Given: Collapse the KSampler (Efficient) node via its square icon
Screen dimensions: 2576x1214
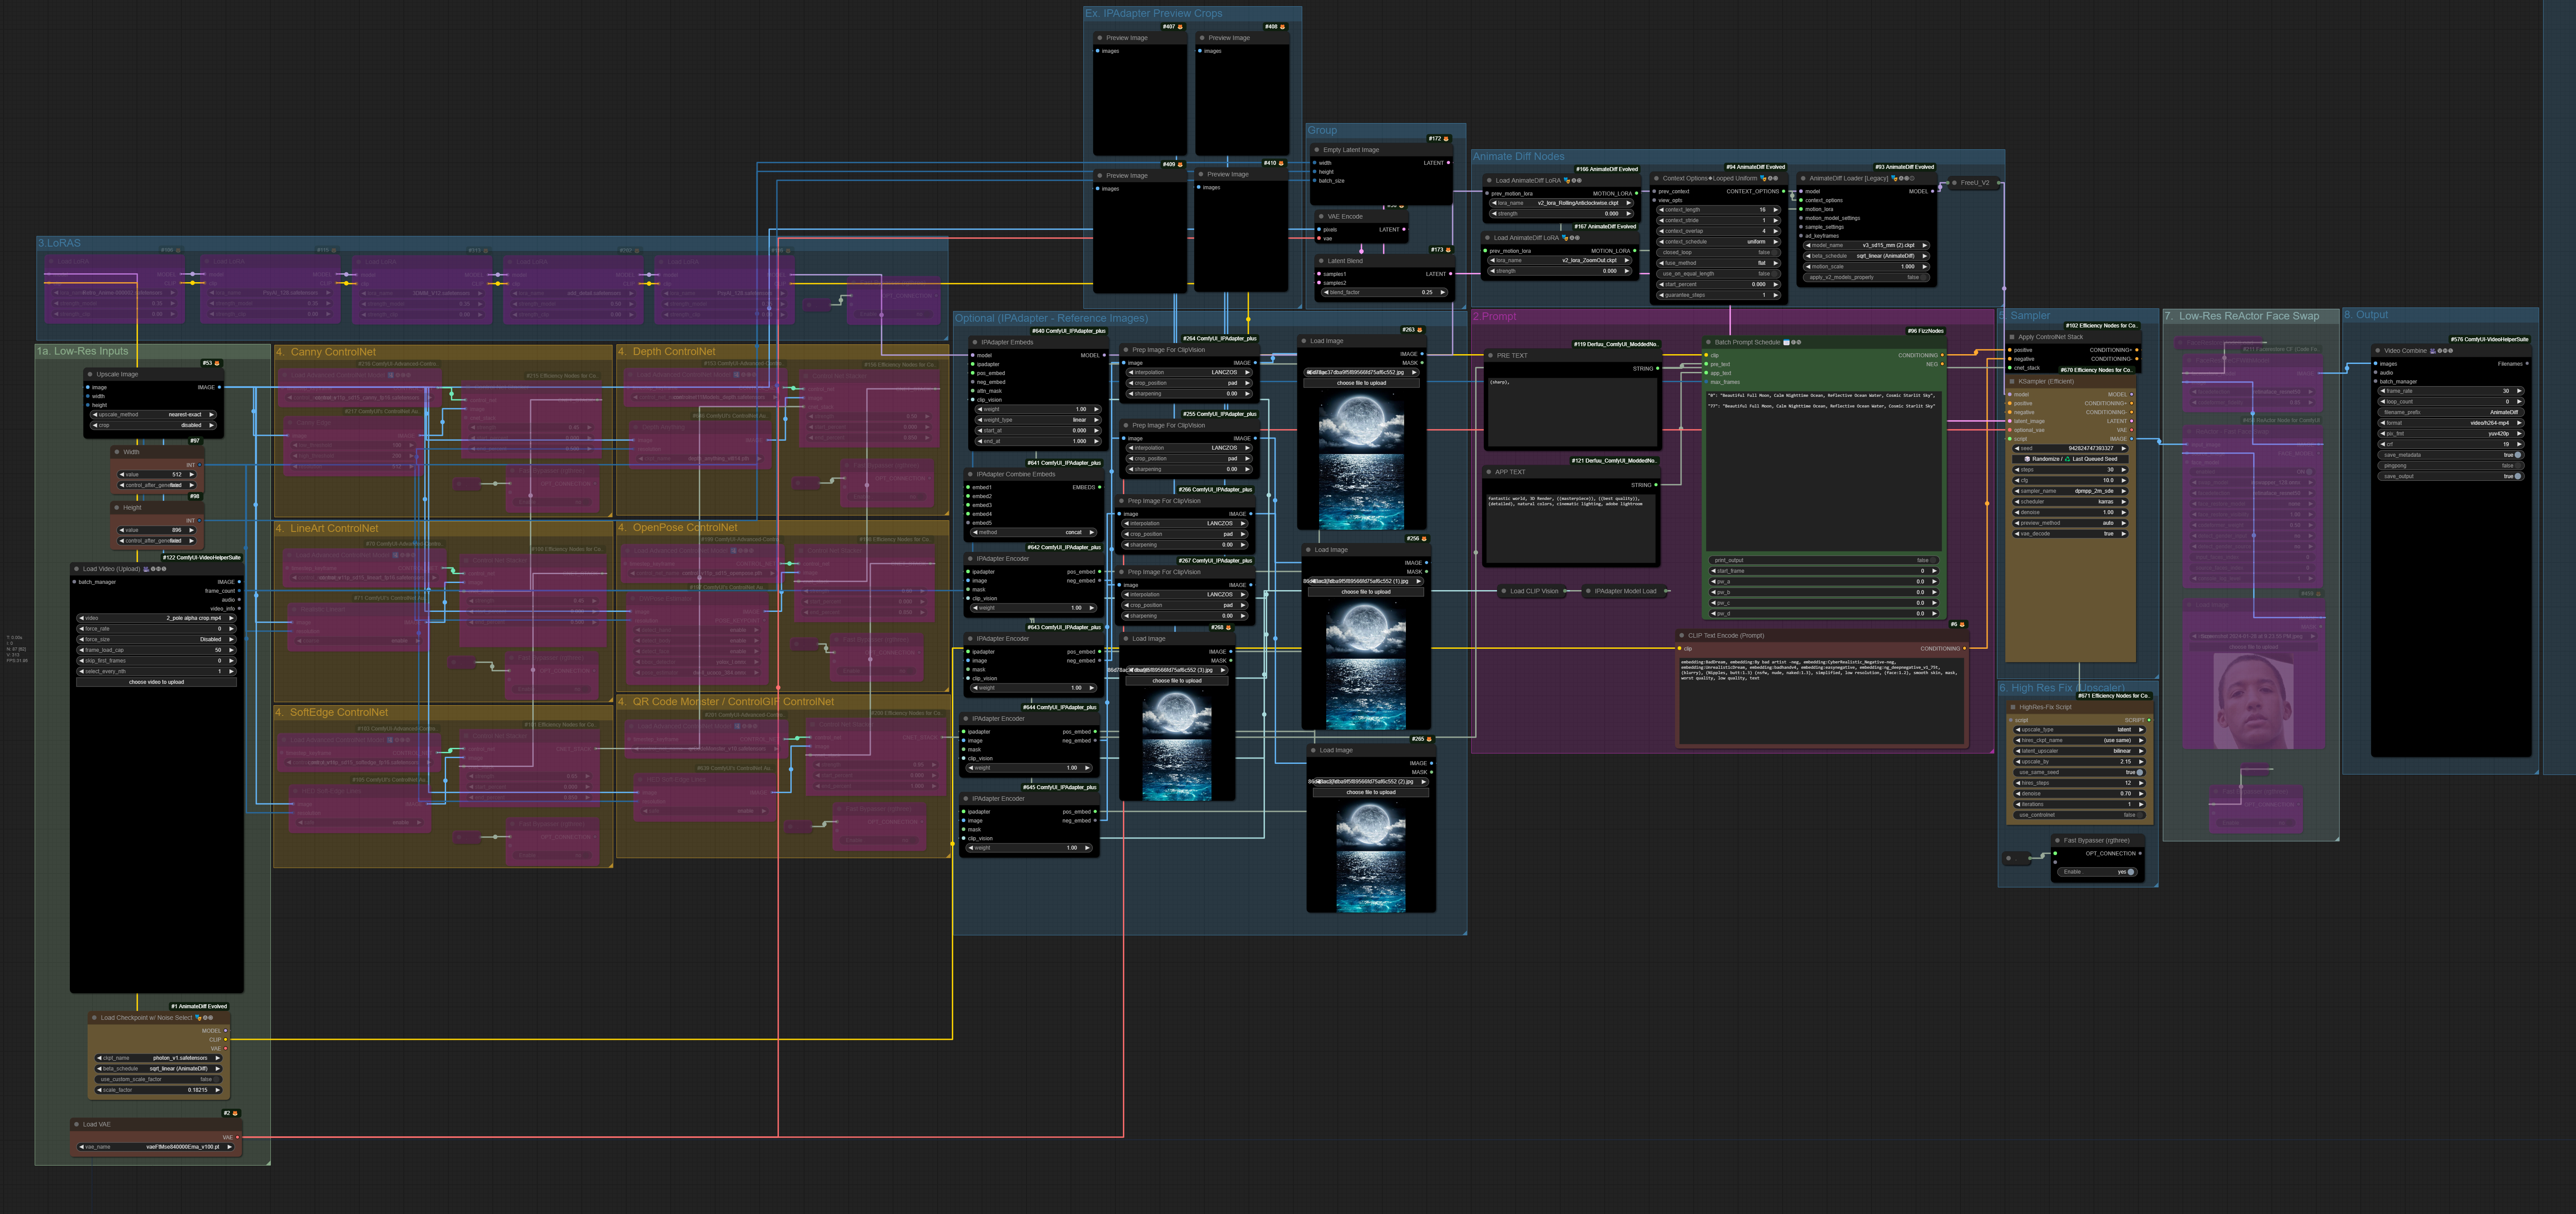Looking at the screenshot, I should pos(2012,381).
